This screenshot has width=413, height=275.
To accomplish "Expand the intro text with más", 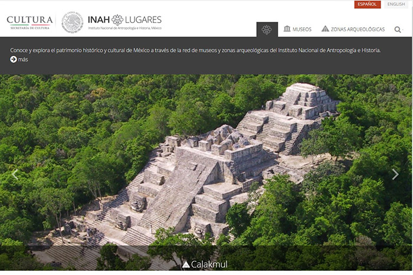I will point(23,60).
